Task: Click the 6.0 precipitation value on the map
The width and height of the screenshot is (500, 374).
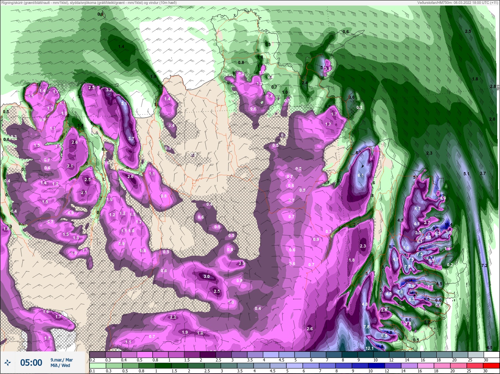Action: [x=438, y=300]
